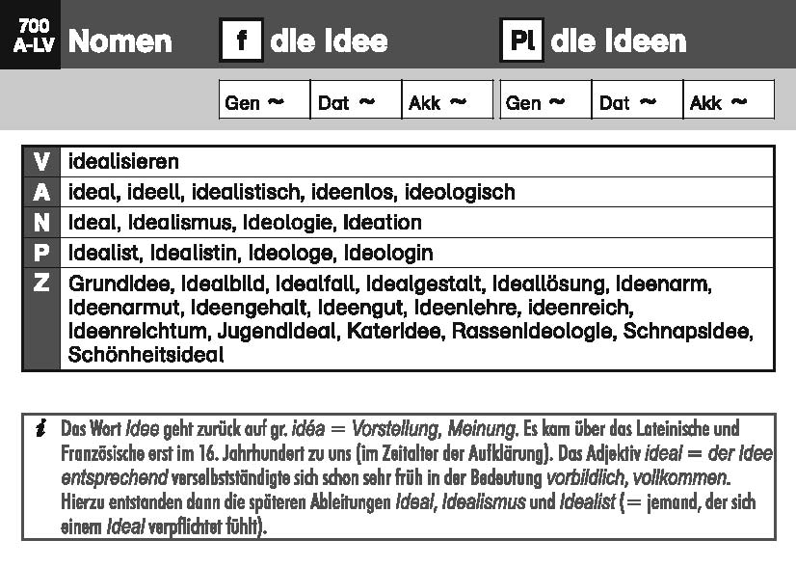Click the 'P' person category icon
Viewport: 796px width, 567px height.
coord(40,254)
